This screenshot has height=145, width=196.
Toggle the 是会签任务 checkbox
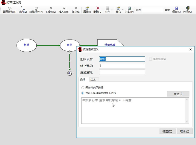(151, 59)
